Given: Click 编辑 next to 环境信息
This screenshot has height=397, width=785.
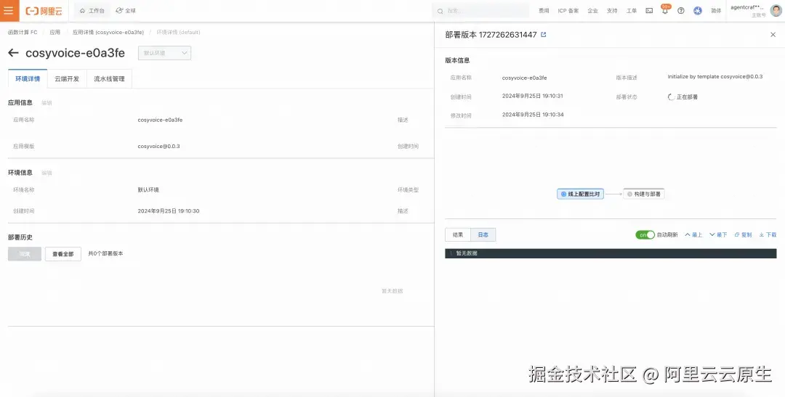Looking at the screenshot, I should tap(47, 173).
